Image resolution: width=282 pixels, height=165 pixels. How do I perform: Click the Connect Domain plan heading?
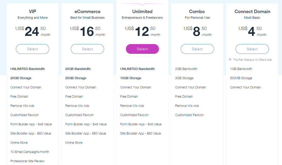[x=252, y=12]
